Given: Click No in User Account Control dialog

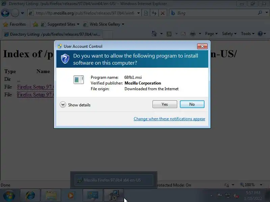Looking at the screenshot, I should (192, 104).
